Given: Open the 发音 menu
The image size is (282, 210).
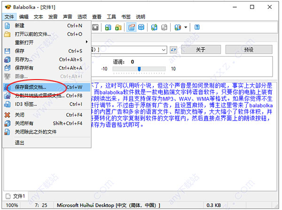Looking at the screenshot, I should [x=53, y=17].
